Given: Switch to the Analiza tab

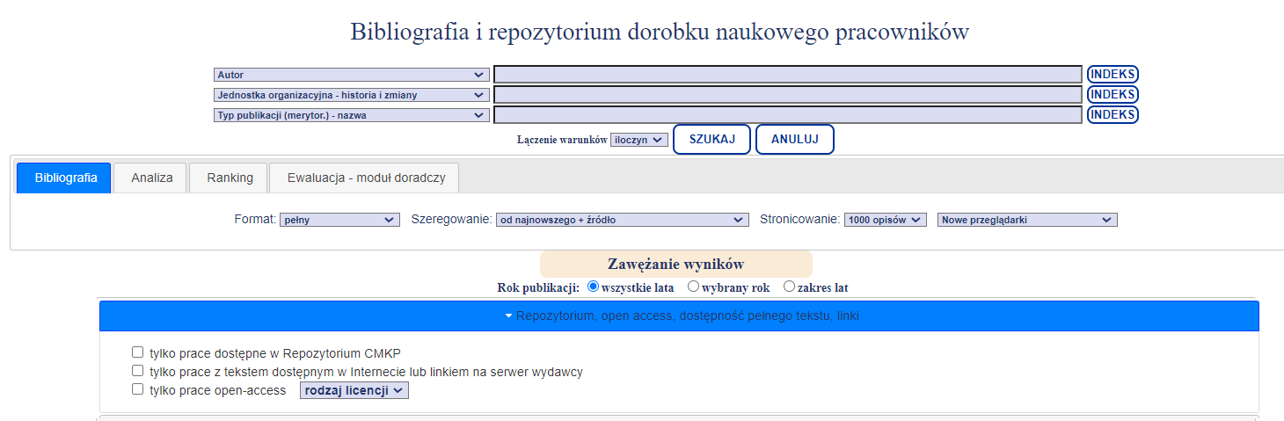Looking at the screenshot, I should [x=152, y=178].
